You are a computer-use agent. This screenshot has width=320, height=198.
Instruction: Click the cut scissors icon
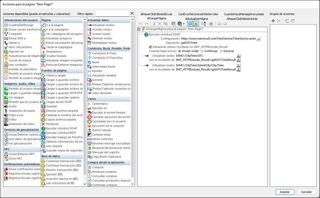point(154,24)
